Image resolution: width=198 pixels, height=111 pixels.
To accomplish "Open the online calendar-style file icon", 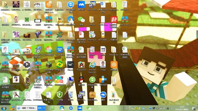I will coord(103,50).
